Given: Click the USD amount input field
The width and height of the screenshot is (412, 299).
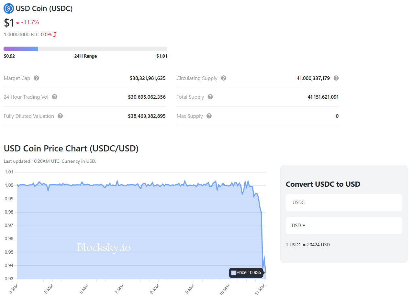Looking at the screenshot, I should 357,226.
